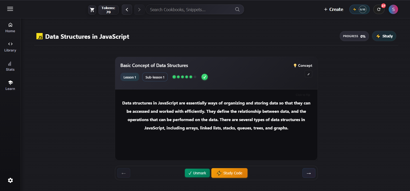
Task: Click the Search Cookbooks input field
Action: 191,10
